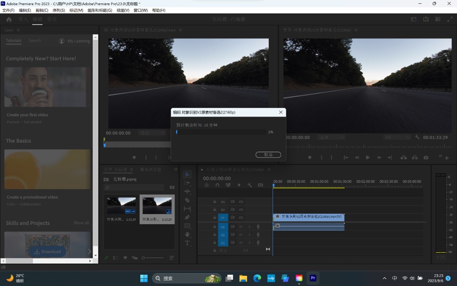
Task: Maximize video output fullscreen icon
Action: 450,19
